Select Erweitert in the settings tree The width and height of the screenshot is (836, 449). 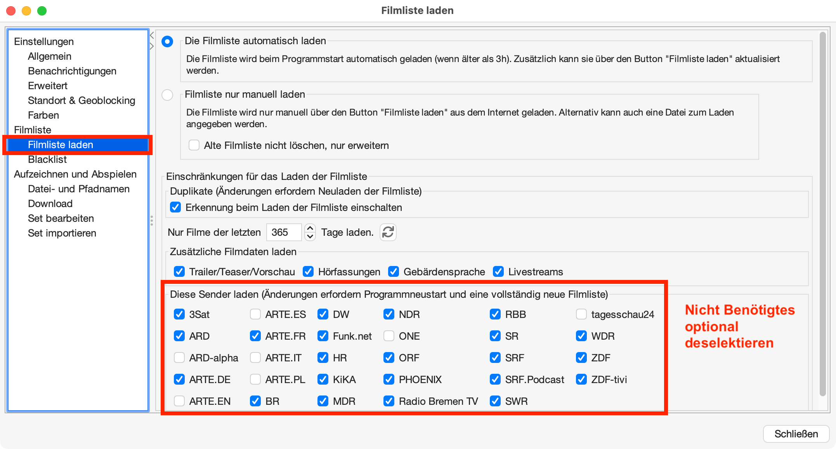pos(48,86)
